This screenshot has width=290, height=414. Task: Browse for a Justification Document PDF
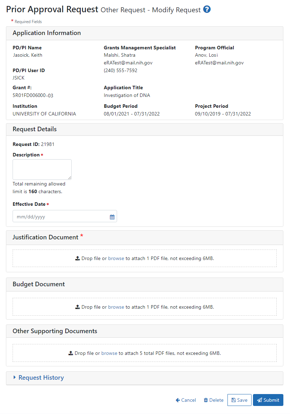[x=116, y=259]
